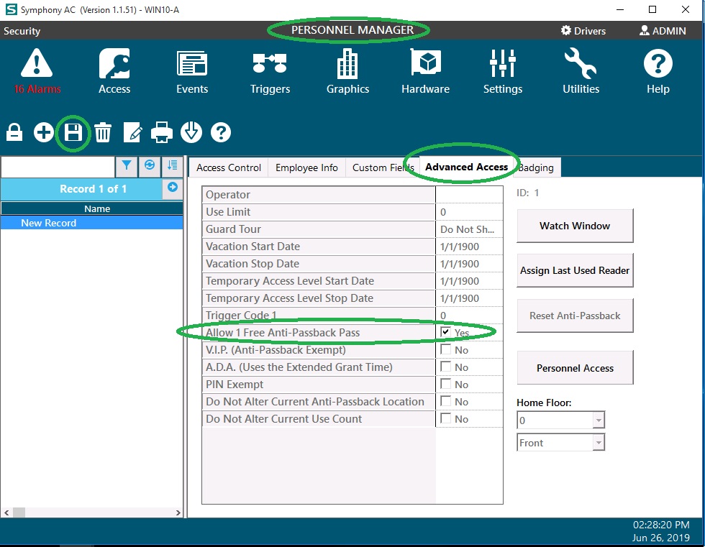This screenshot has height=547, width=705.
Task: Click the download arrow toolbar icon
Action: point(191,132)
